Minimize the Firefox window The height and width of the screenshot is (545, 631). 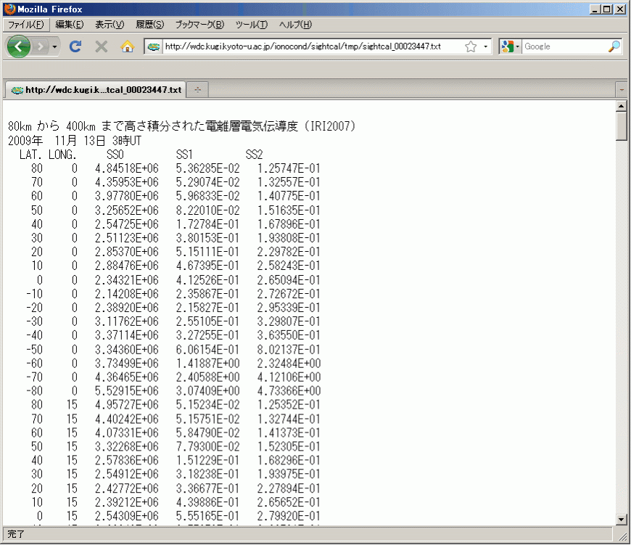click(x=595, y=9)
